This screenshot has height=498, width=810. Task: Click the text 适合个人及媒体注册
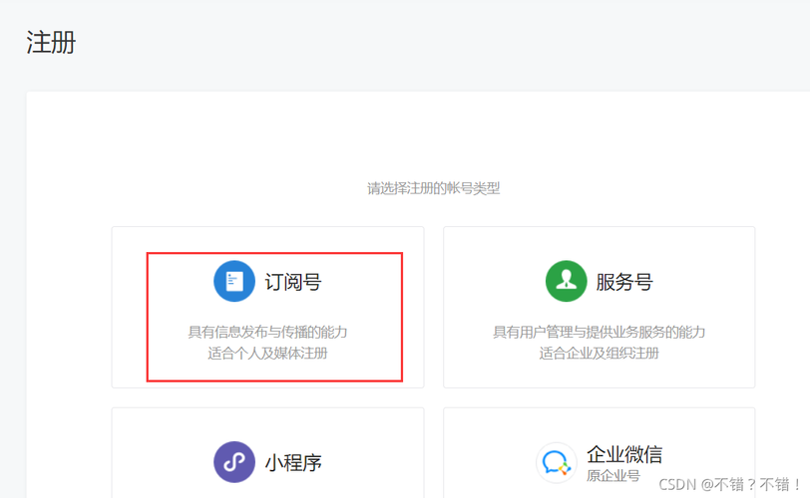[x=267, y=354]
